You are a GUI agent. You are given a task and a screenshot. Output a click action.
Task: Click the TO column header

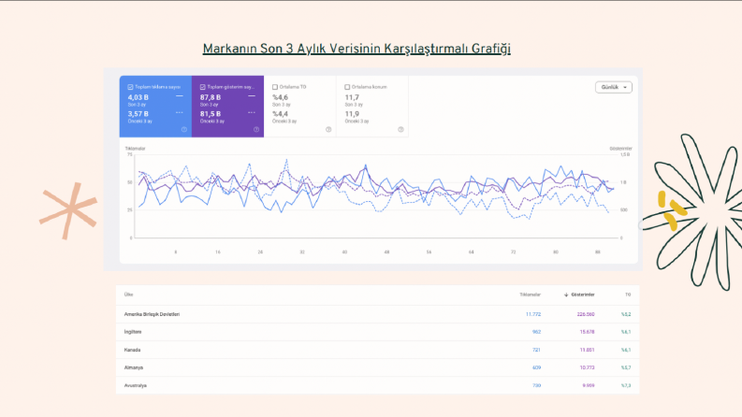tap(628, 295)
